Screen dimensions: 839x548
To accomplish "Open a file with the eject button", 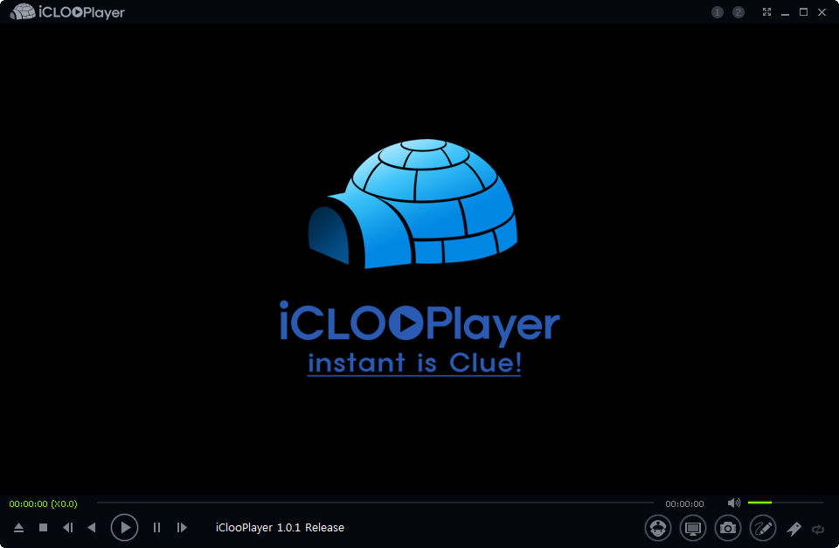I will pyautogui.click(x=18, y=528).
